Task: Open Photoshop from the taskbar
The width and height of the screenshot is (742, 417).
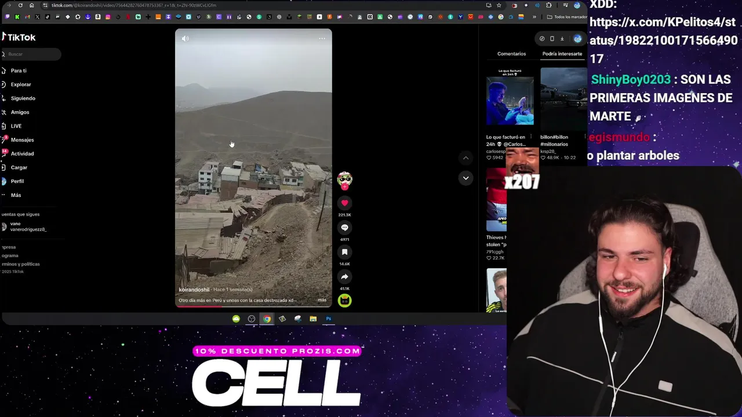Action: pos(329,319)
